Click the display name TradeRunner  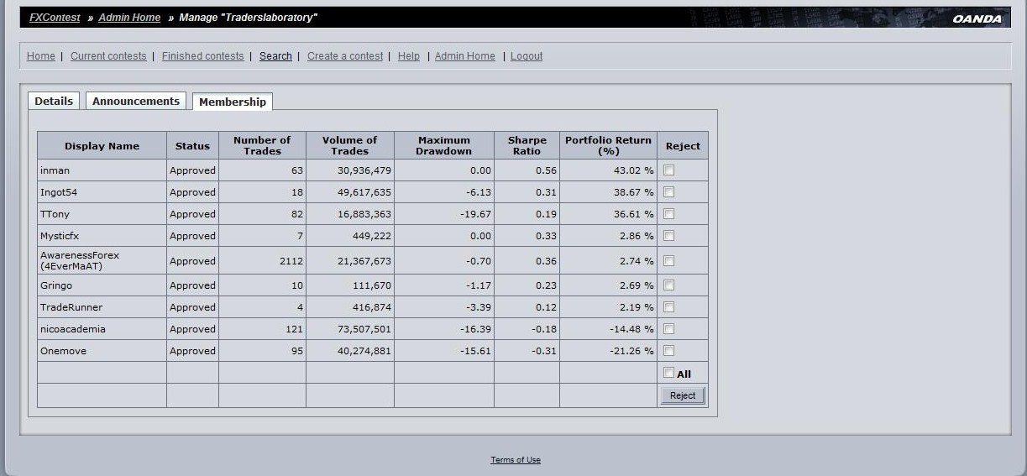[x=71, y=307]
